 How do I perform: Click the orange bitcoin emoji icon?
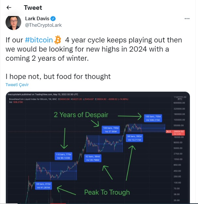pyautogui.click(x=58, y=40)
